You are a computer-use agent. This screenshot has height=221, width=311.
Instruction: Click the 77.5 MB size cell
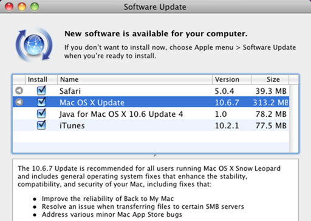tap(271, 126)
